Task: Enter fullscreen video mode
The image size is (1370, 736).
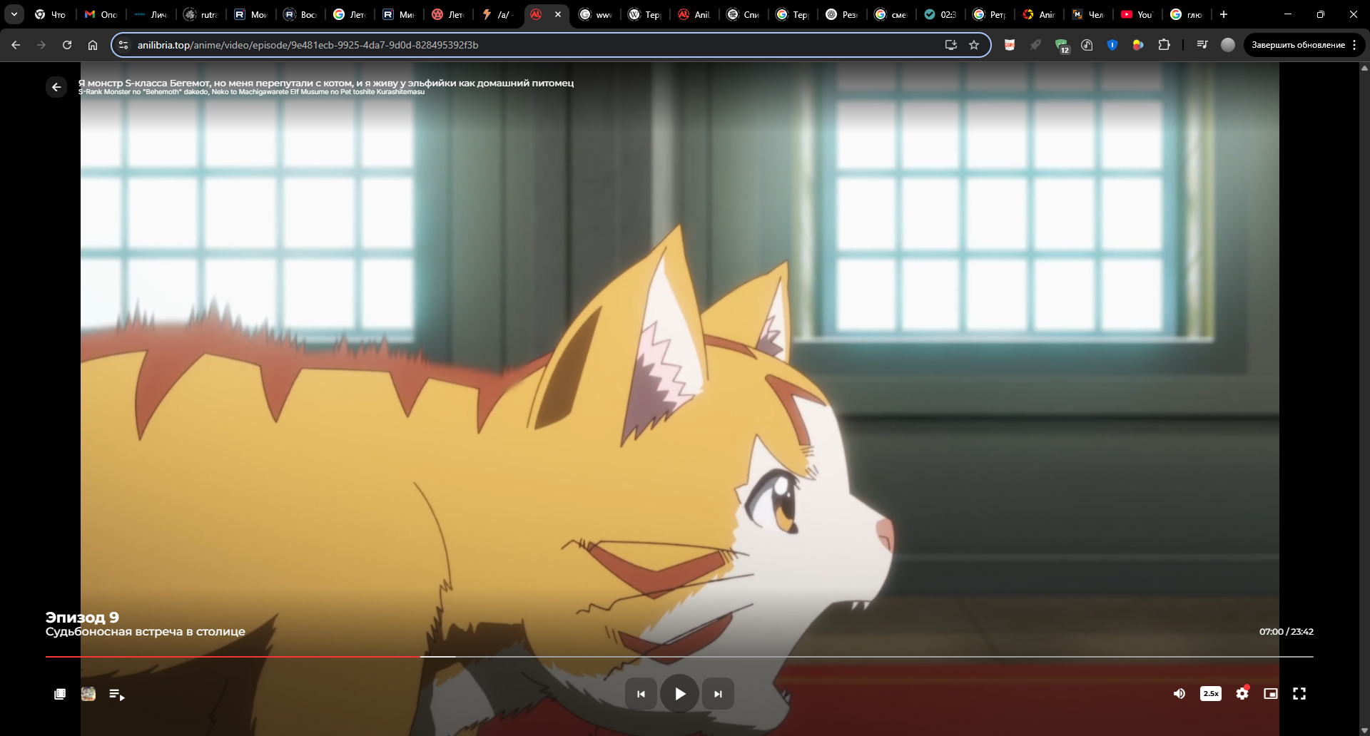Action: [x=1299, y=693]
